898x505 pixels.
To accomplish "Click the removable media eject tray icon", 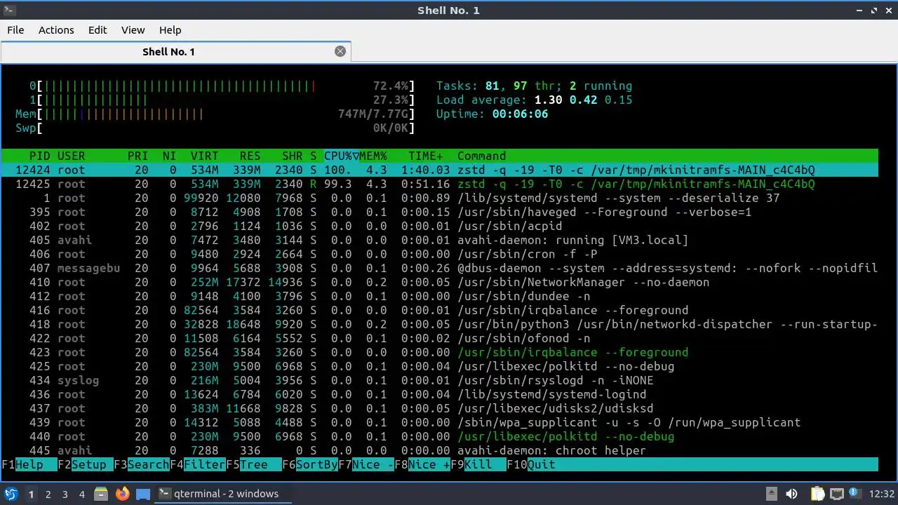I will coord(771,494).
